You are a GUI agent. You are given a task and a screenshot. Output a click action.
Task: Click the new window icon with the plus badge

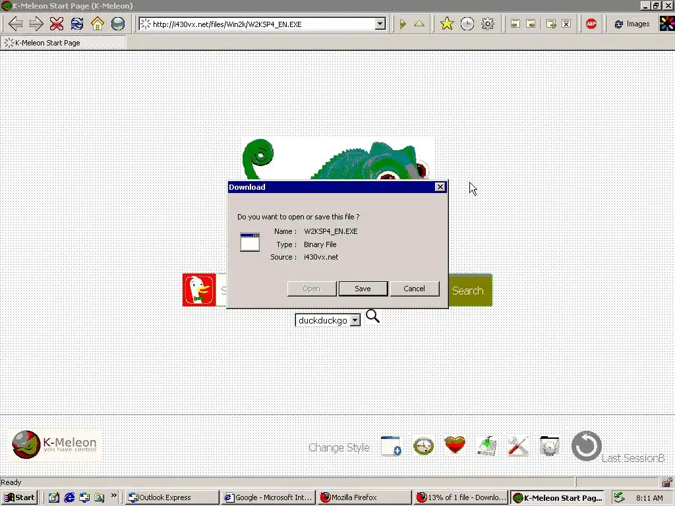391,446
